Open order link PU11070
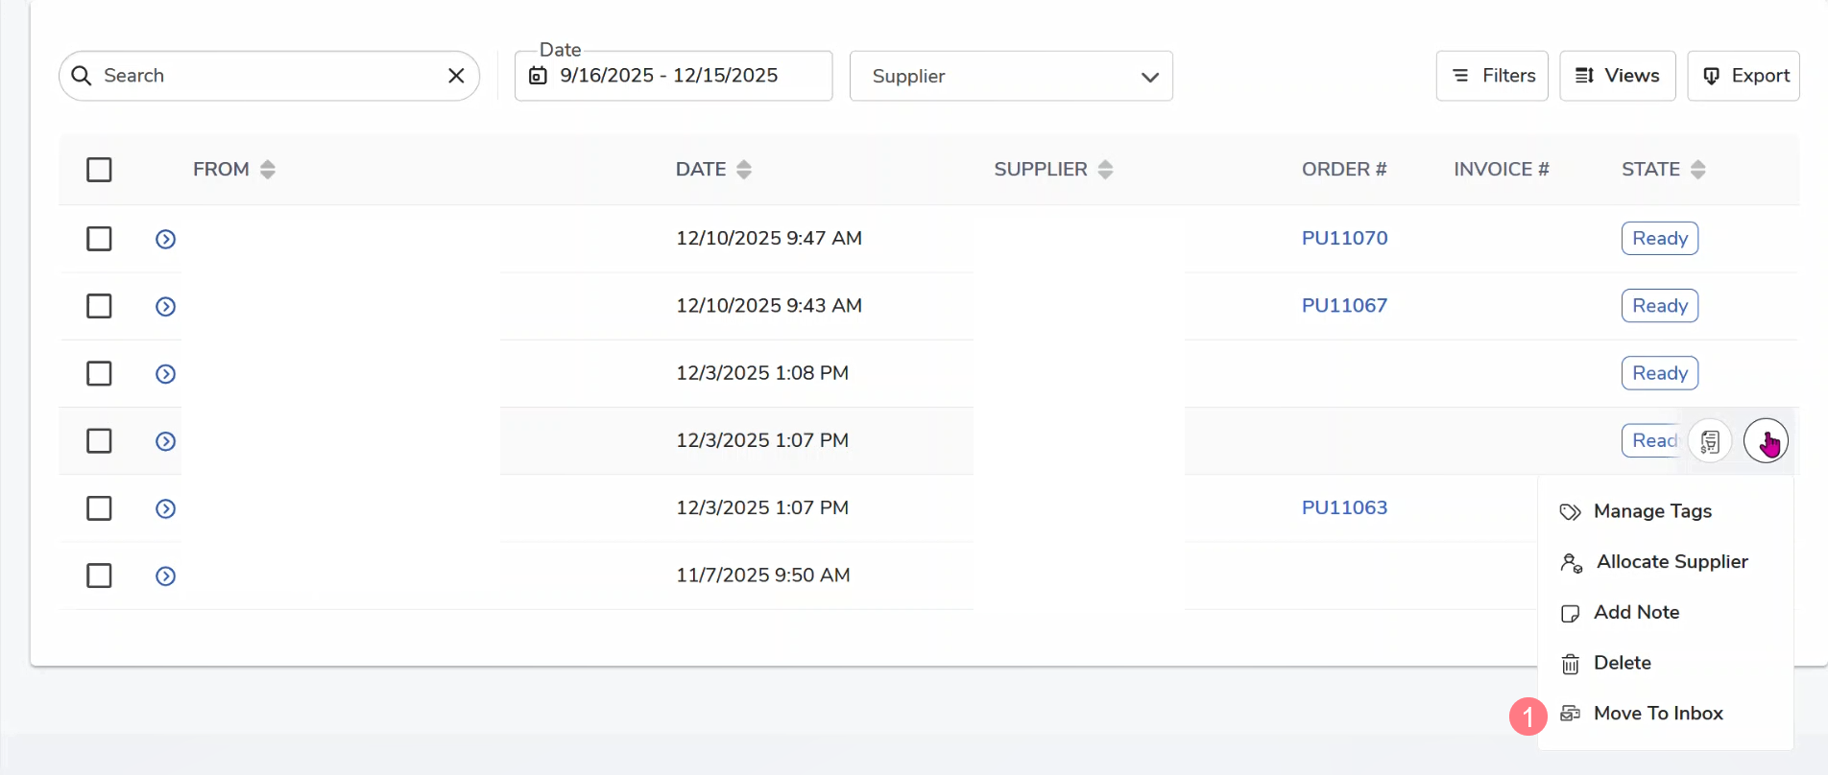This screenshot has width=1828, height=775. (1344, 238)
